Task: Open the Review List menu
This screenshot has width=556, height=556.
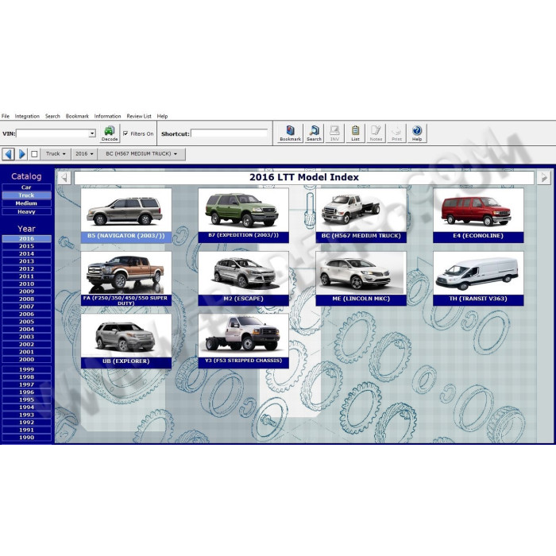Action: coord(139,116)
